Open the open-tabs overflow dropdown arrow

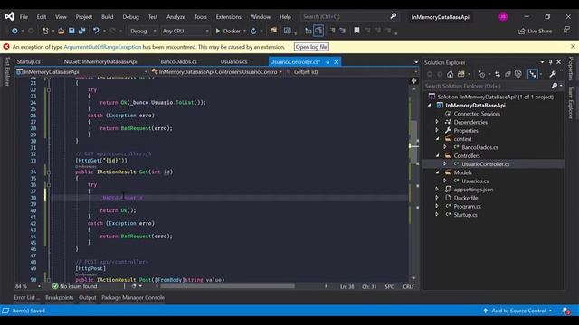pyautogui.click(x=416, y=61)
